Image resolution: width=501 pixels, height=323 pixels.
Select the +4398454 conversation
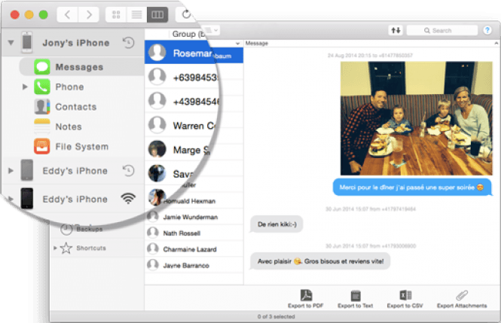[x=182, y=102]
